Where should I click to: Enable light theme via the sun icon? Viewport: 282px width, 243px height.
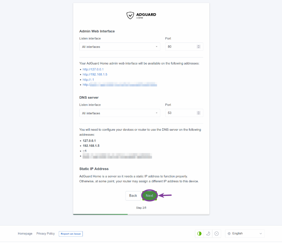[x=217, y=233]
